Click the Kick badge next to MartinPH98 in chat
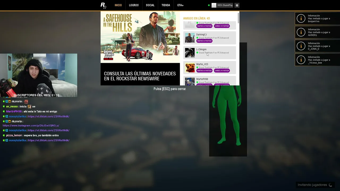 [4, 111]
